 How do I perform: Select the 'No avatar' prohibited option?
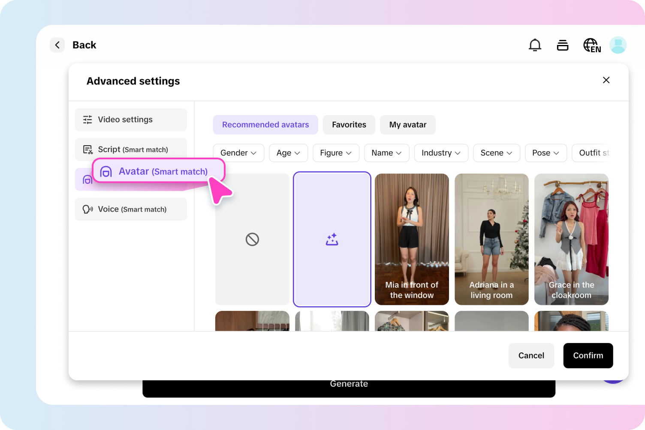pos(252,239)
